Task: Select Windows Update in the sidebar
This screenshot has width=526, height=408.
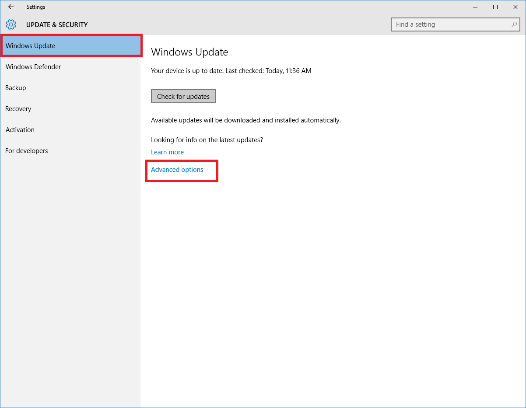Action: [31, 46]
